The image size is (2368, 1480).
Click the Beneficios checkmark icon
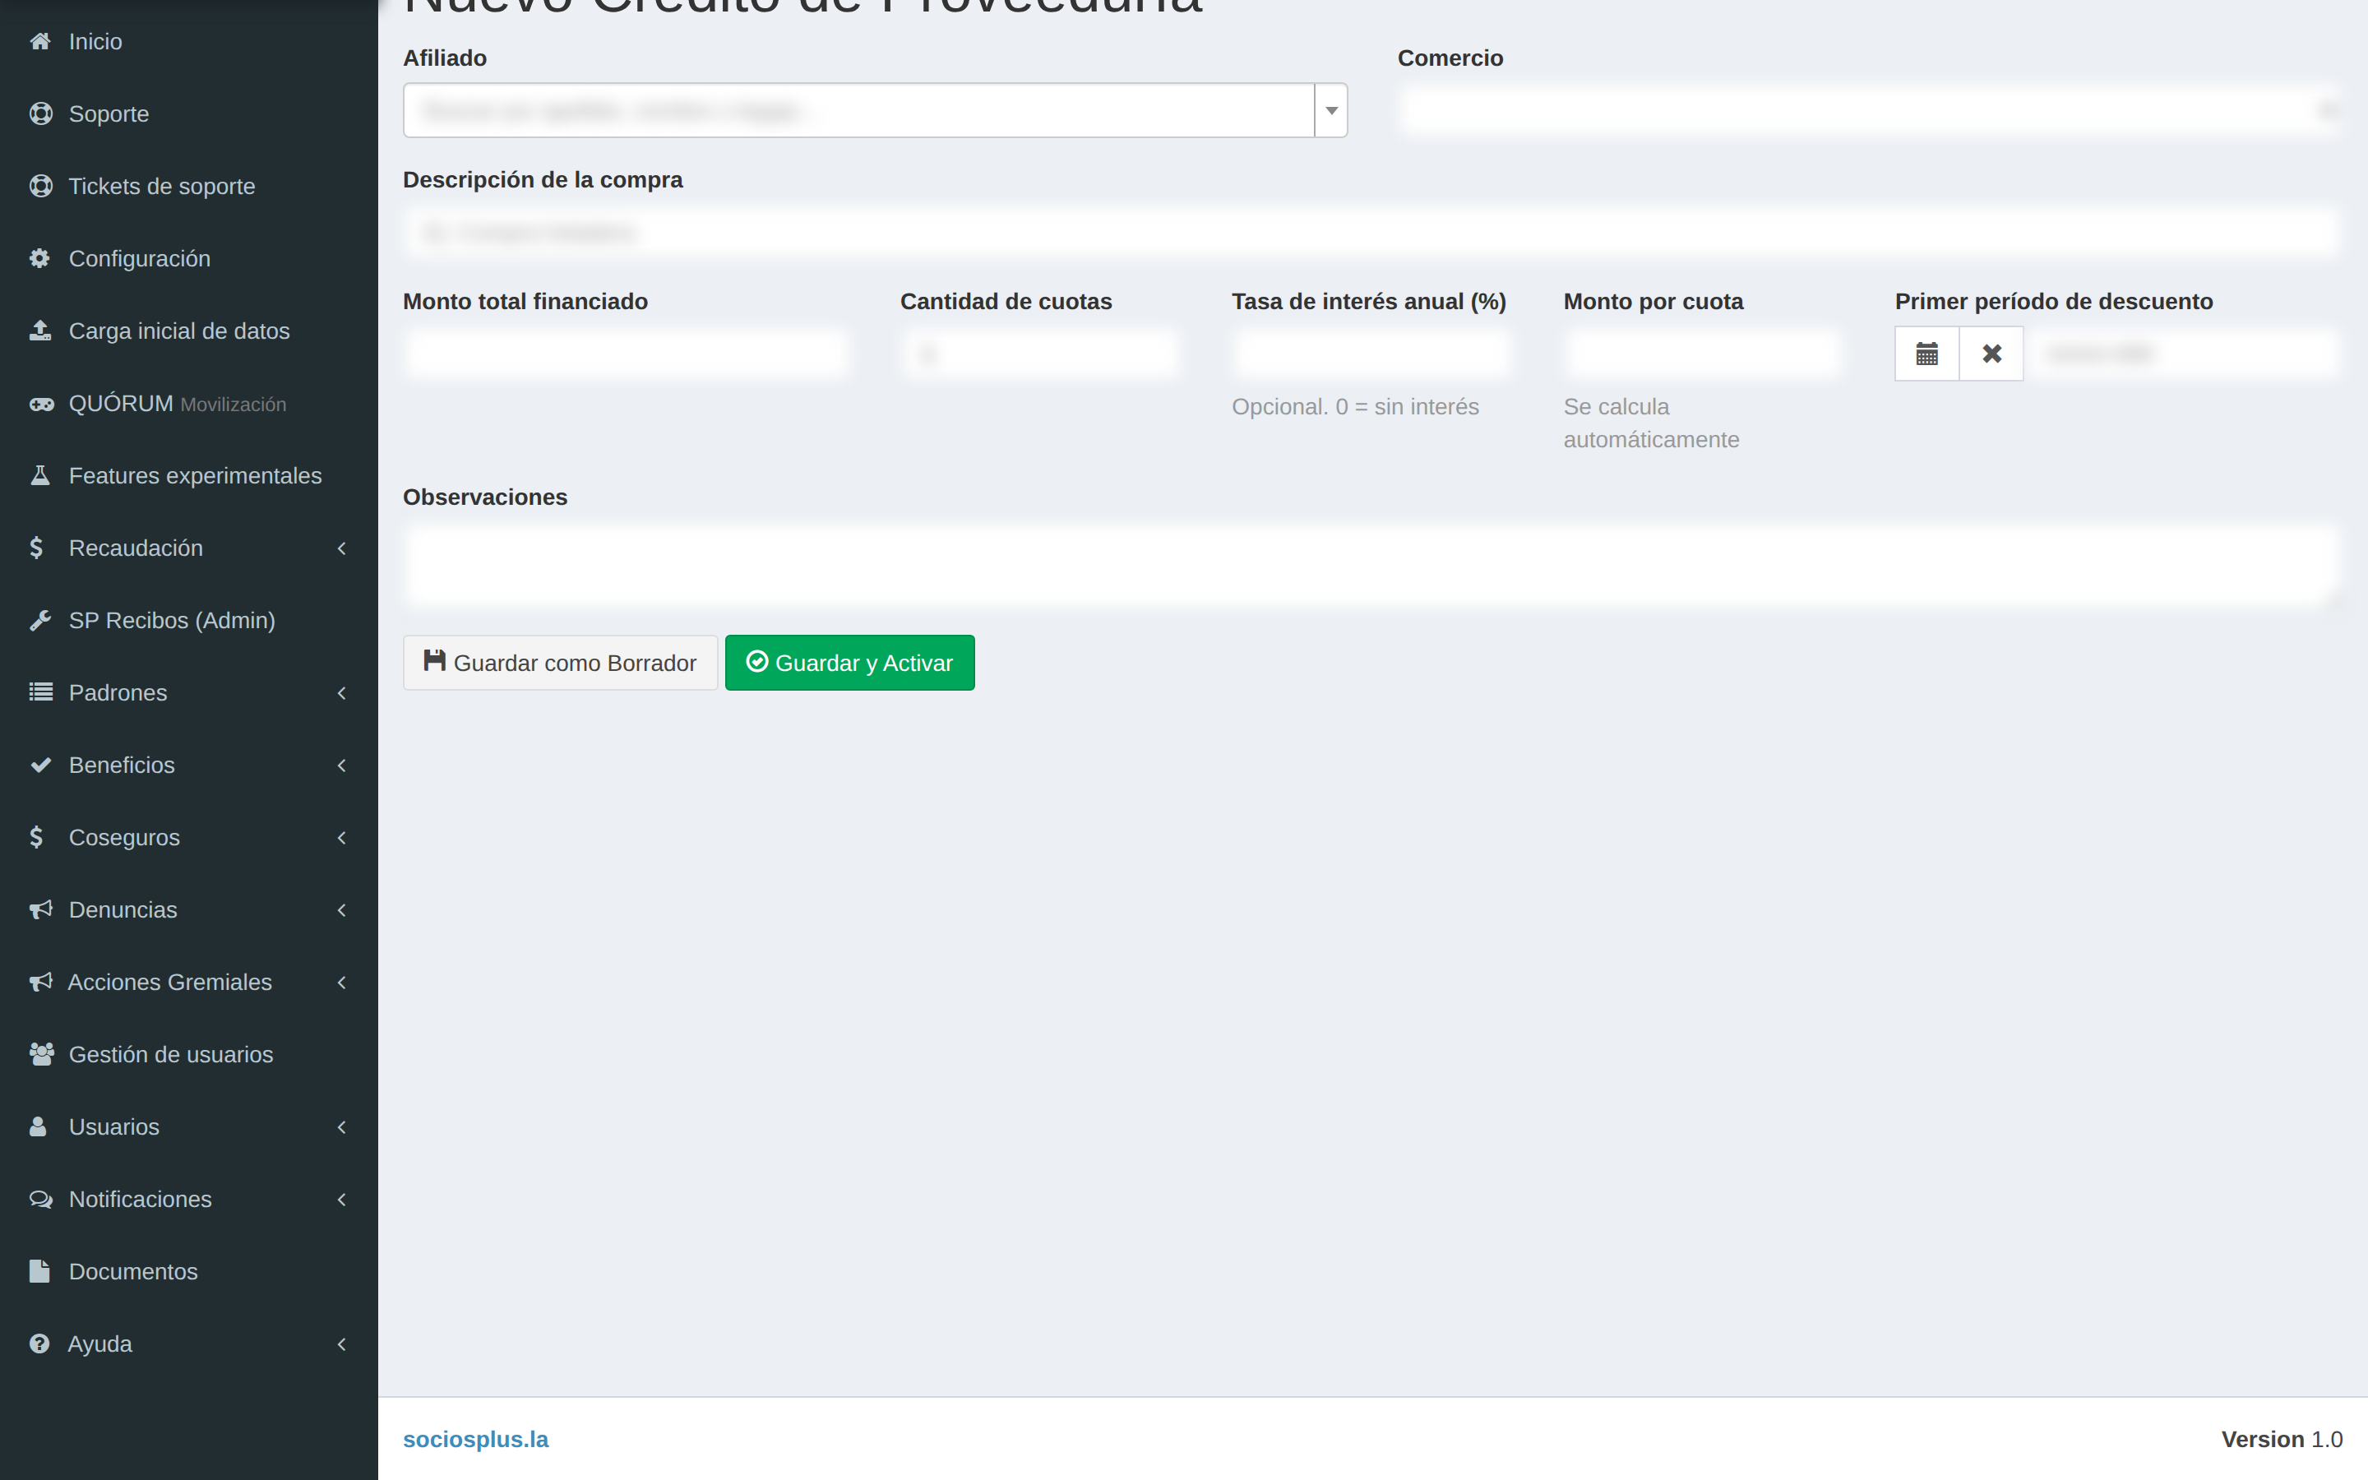coord(40,765)
